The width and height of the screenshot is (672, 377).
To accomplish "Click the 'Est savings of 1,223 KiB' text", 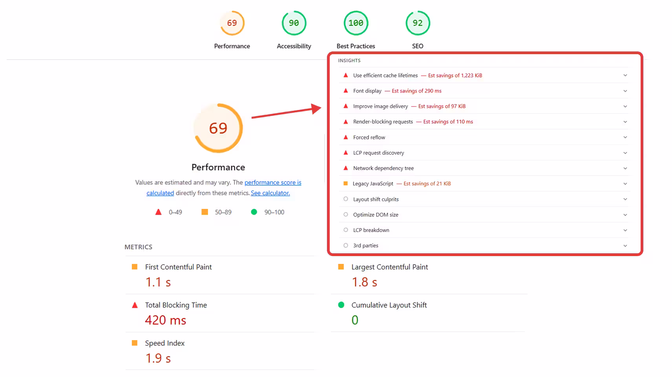I will pyautogui.click(x=455, y=75).
